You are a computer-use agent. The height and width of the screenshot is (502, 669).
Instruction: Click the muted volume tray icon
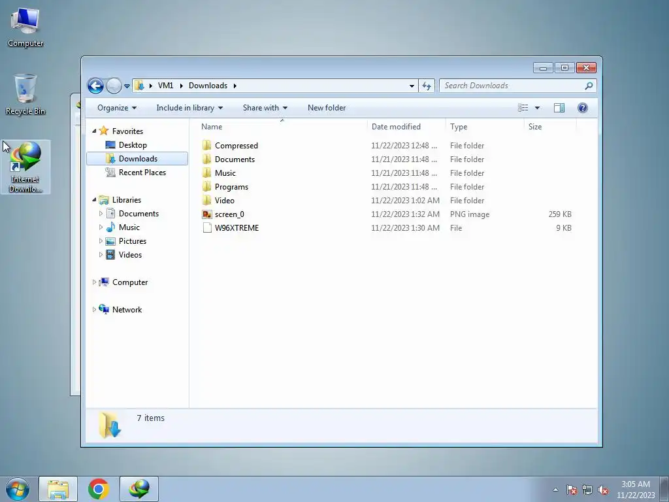point(603,490)
